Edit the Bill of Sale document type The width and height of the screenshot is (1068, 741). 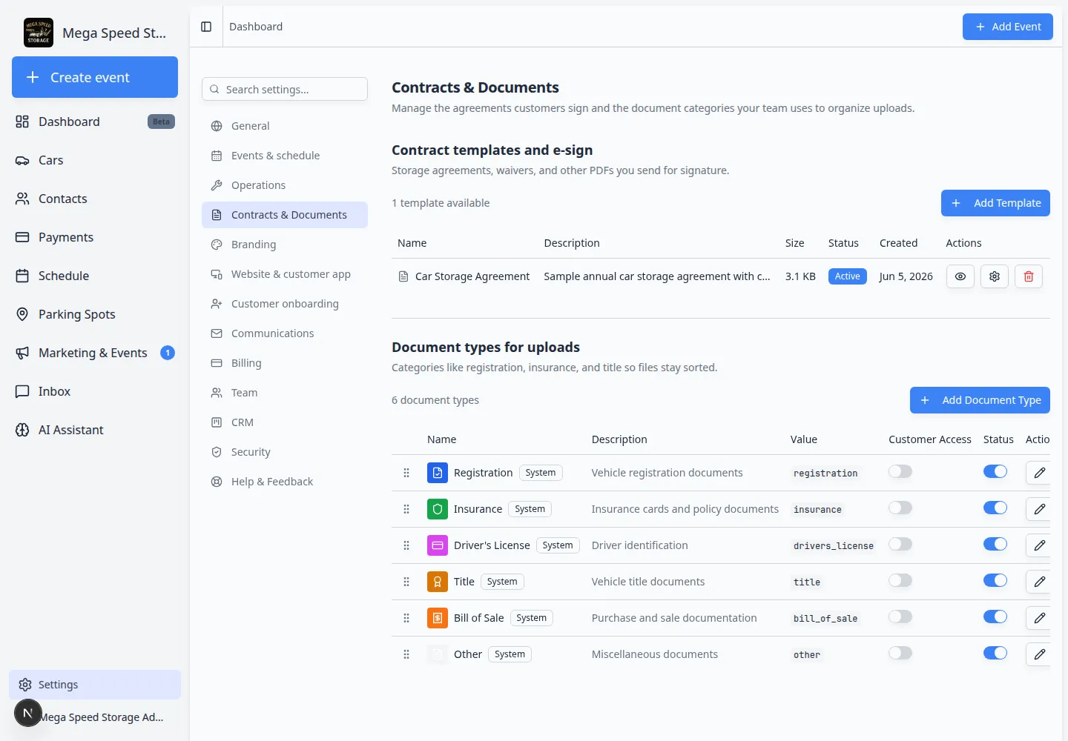point(1040,618)
